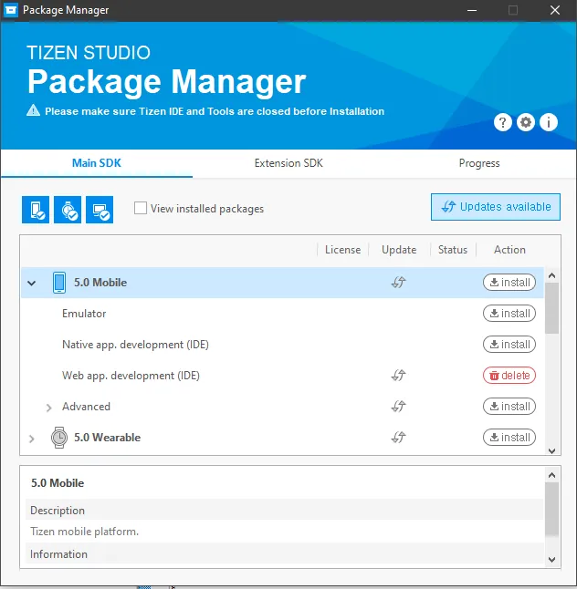Expand the Advanced package group

click(48, 408)
